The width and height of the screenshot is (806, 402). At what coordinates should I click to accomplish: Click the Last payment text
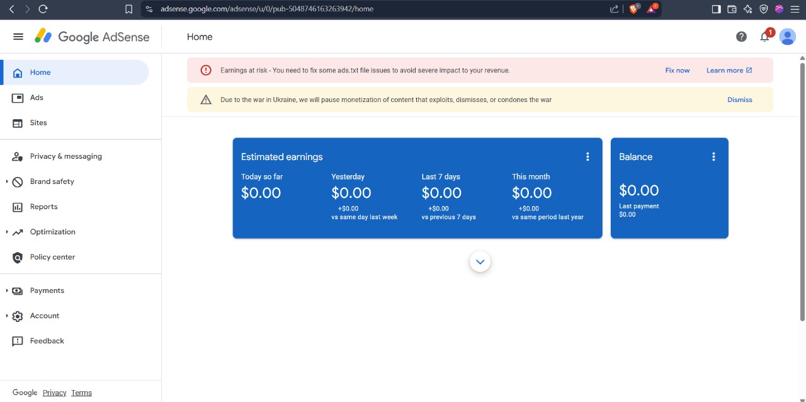tap(639, 206)
